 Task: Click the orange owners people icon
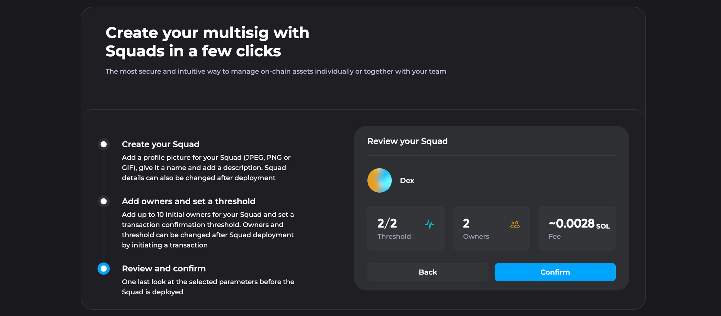tap(515, 224)
